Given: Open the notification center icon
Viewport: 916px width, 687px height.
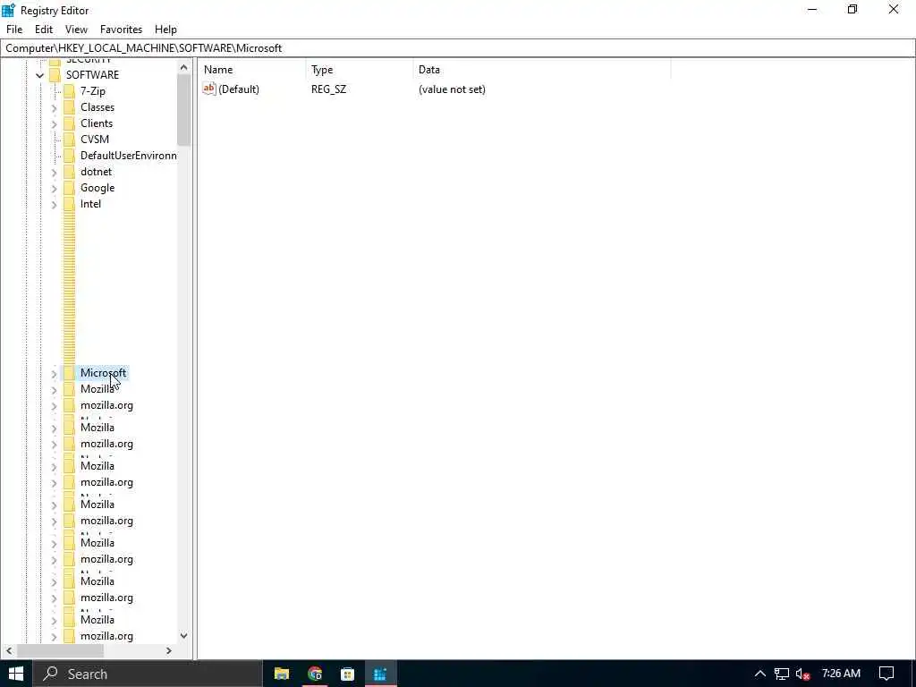Looking at the screenshot, I should pyautogui.click(x=886, y=674).
